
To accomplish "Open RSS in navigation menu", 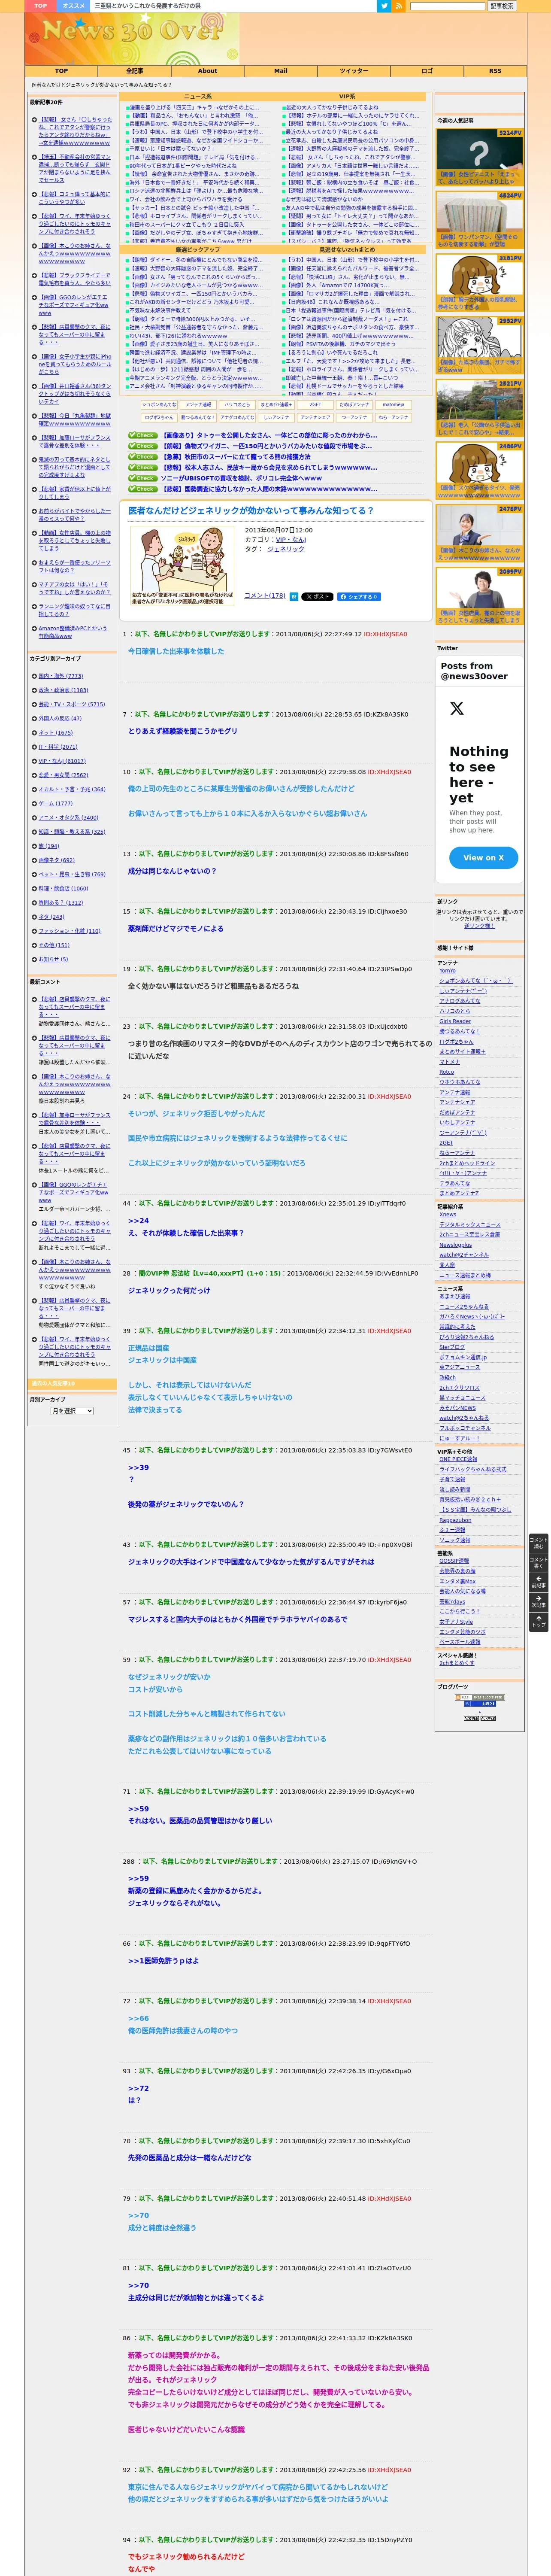I will tap(495, 71).
